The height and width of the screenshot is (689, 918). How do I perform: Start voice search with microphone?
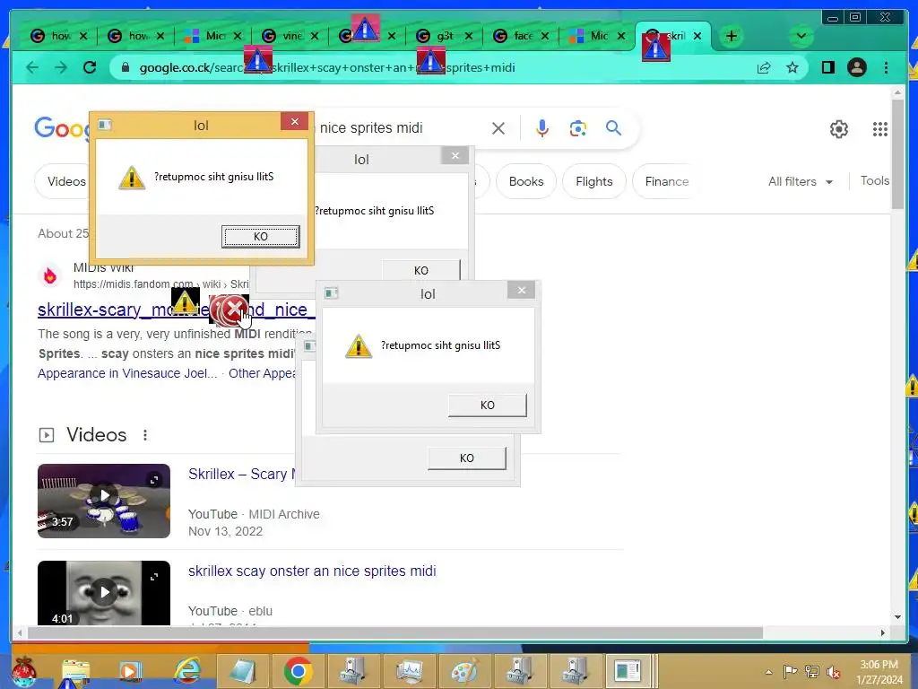[x=542, y=128]
